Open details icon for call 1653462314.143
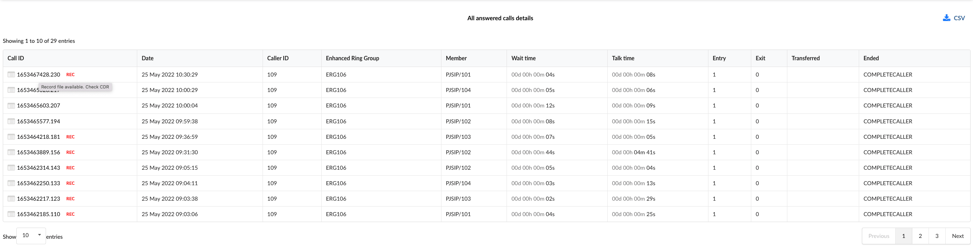Screen dimensions: 973x251 (11, 168)
